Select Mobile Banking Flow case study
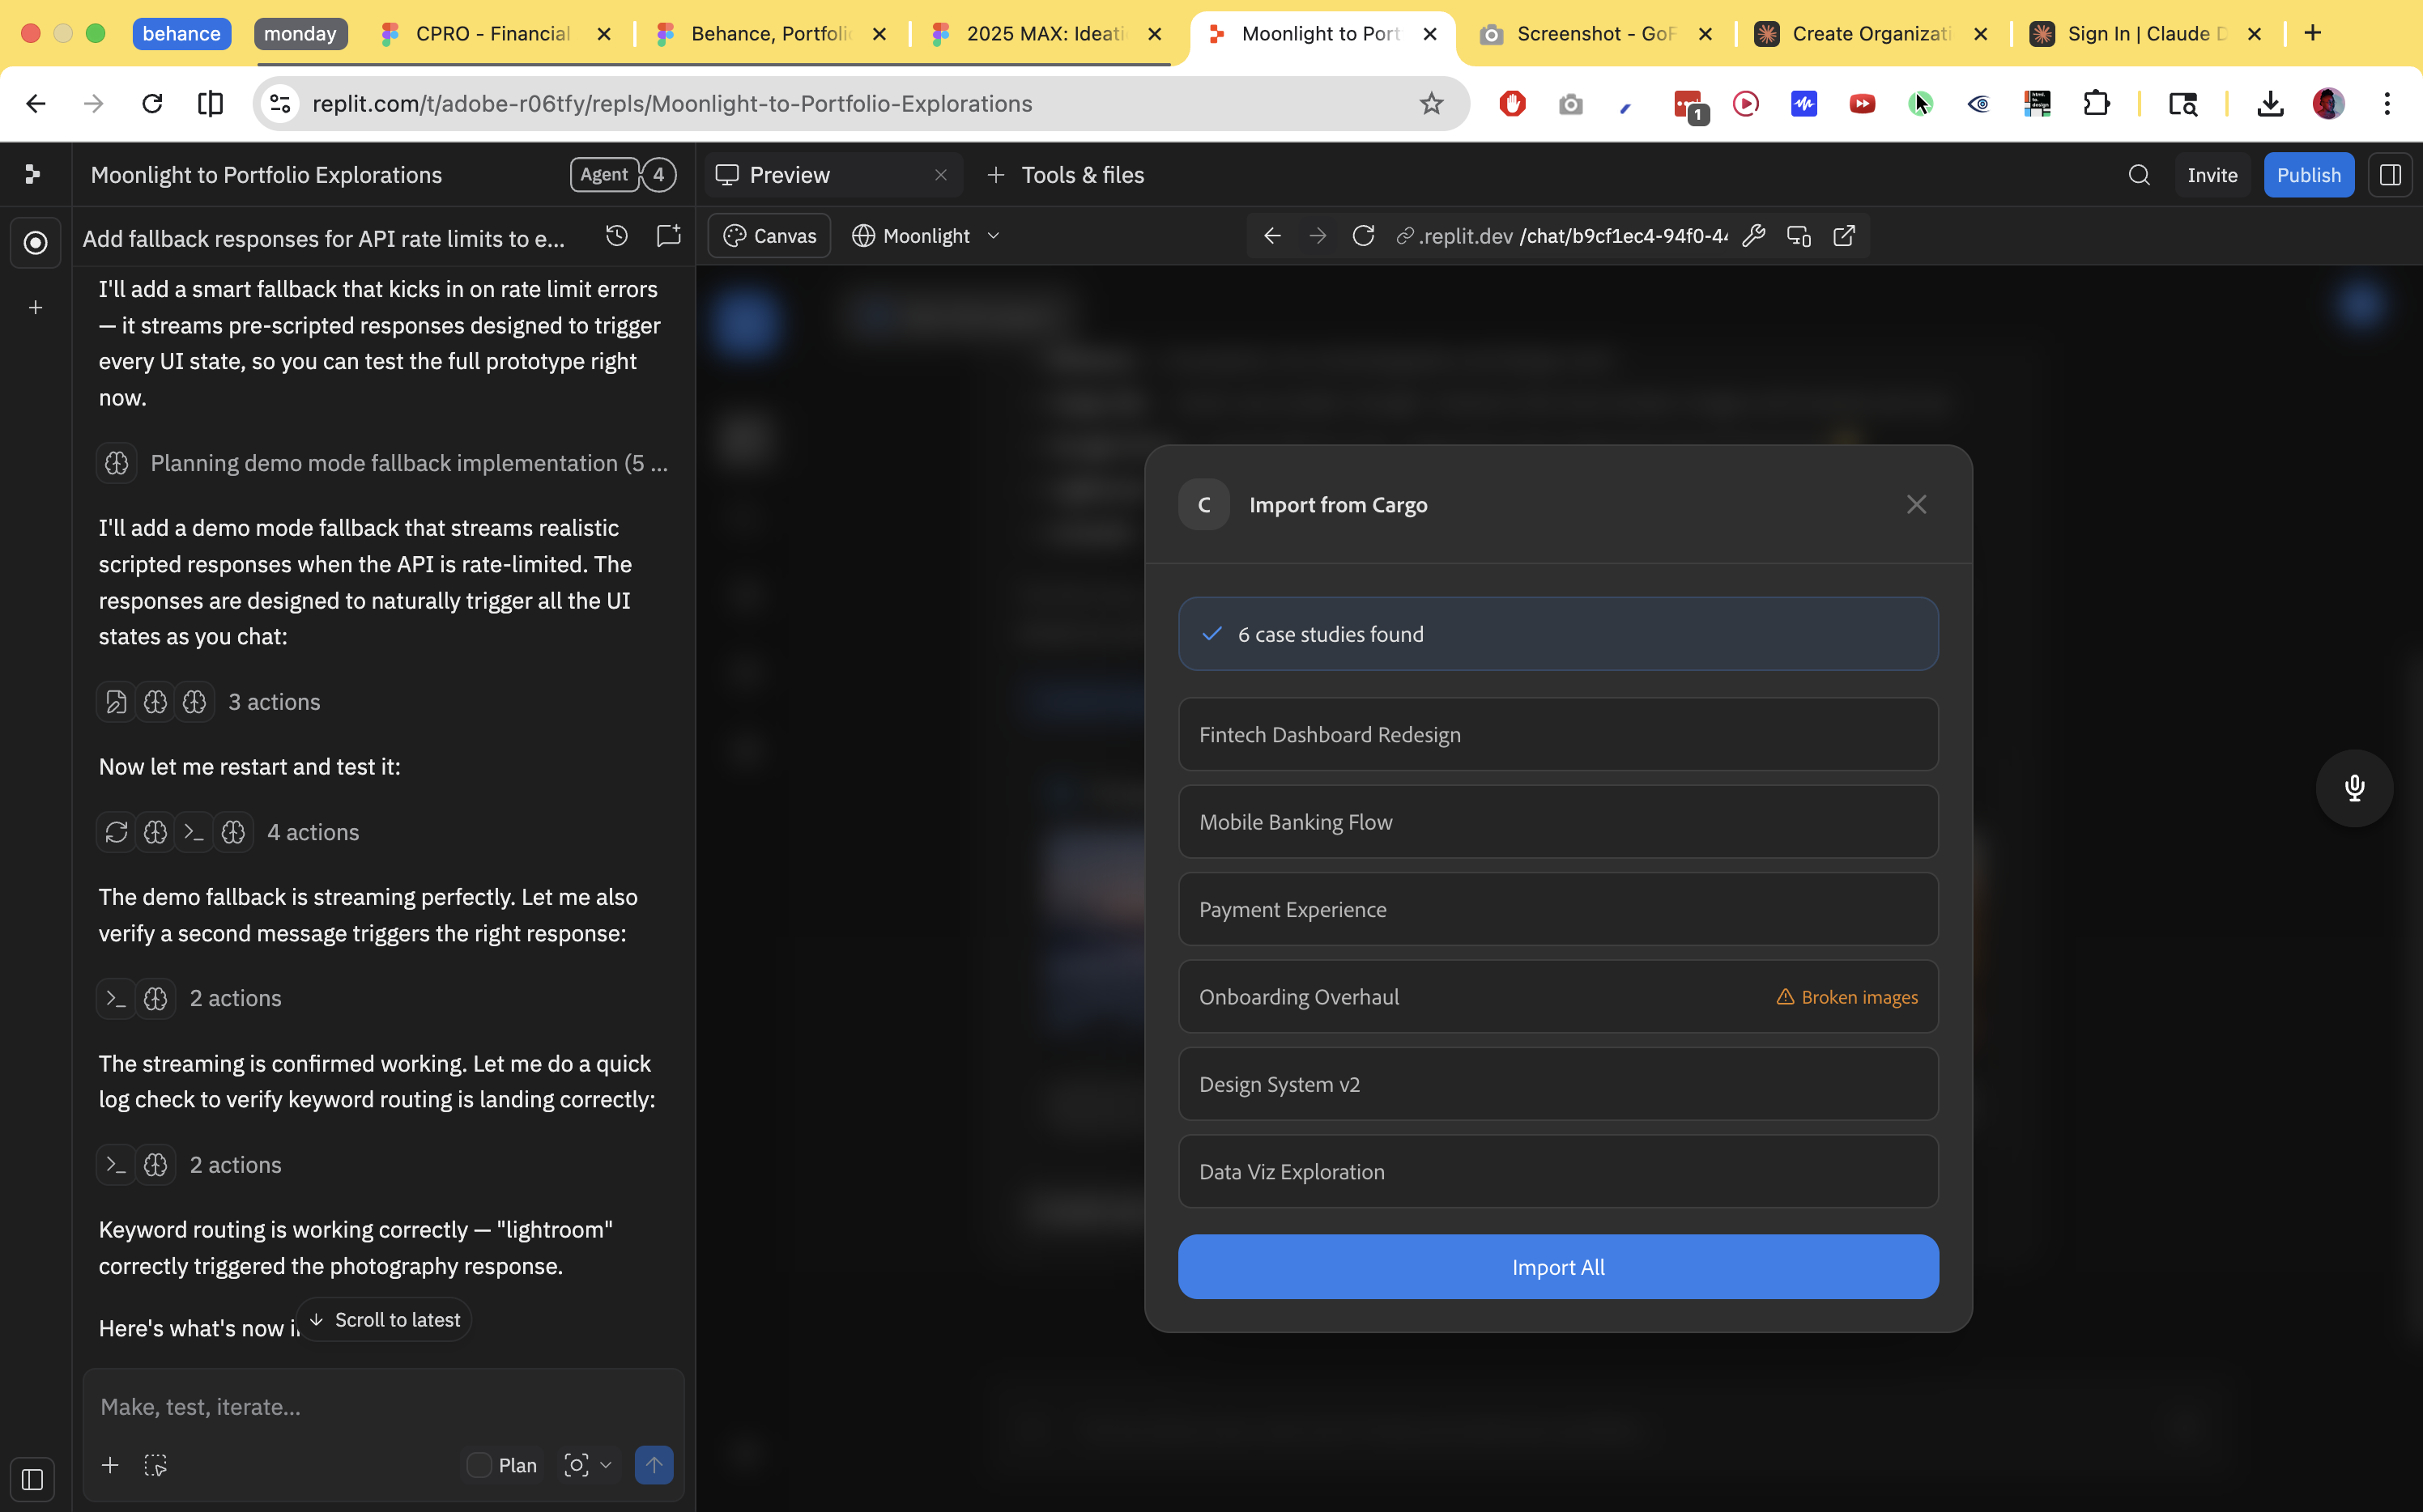 point(1557,822)
